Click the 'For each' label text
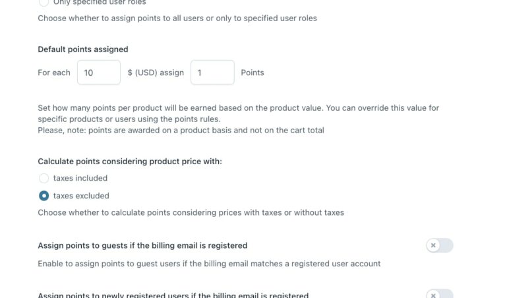Viewport: 507px width, 298px height. point(54,73)
